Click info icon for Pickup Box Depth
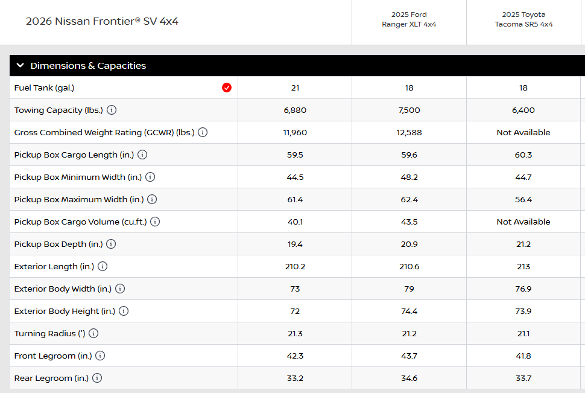 111,244
